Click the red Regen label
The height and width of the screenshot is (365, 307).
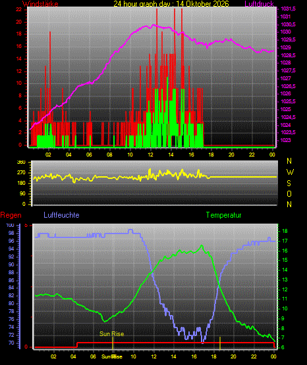(11, 215)
